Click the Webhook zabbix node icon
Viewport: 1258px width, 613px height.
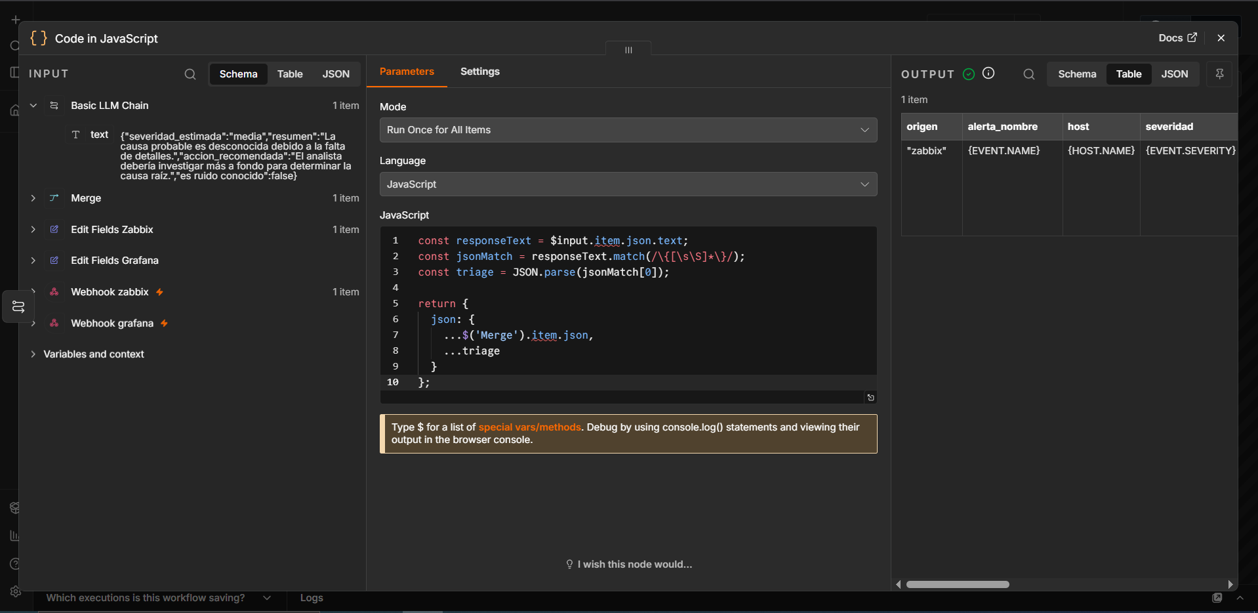54,292
